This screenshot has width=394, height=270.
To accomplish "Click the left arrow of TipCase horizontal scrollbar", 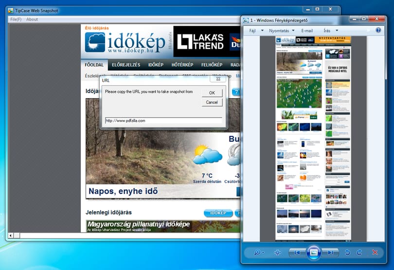I will click(11, 236).
